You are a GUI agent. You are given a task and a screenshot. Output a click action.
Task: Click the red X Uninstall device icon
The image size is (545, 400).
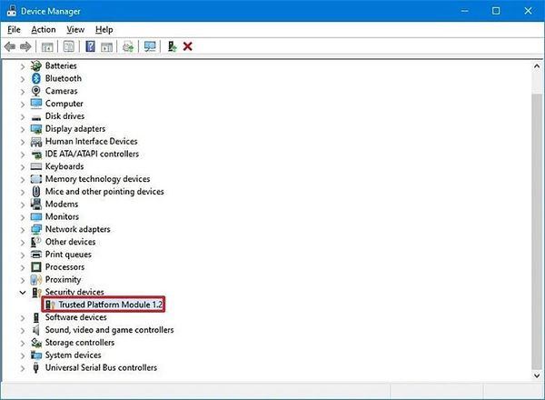pyautogui.click(x=188, y=46)
